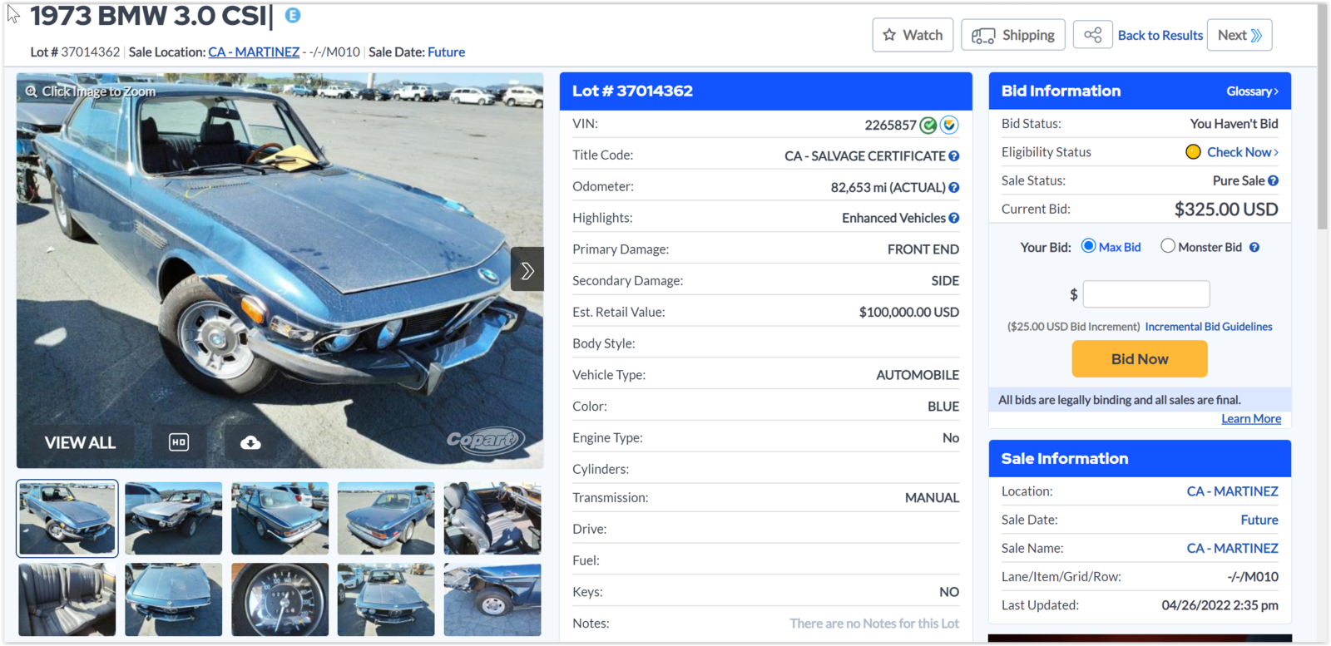Click the 'SIDE' secondary damage value

coord(945,281)
